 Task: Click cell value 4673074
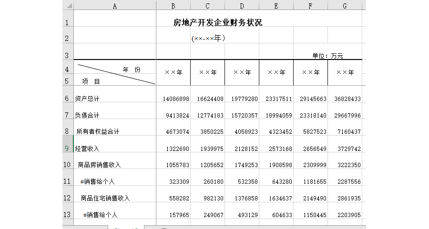[x=178, y=132]
